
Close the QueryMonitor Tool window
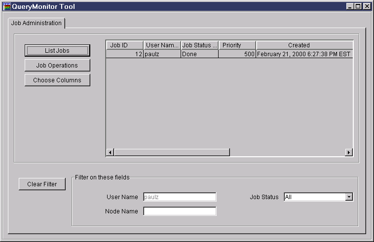(x=367, y=6)
